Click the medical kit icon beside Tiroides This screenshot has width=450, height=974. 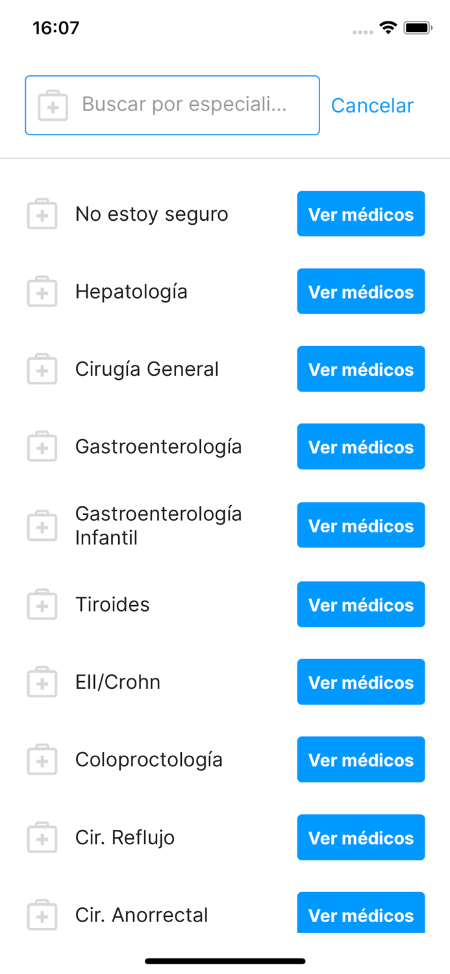pos(42,604)
